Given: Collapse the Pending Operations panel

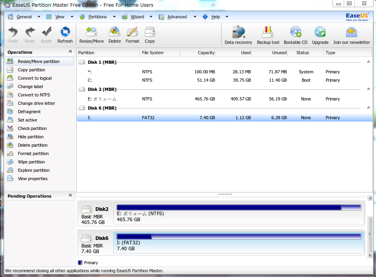Looking at the screenshot, I should [70, 195].
